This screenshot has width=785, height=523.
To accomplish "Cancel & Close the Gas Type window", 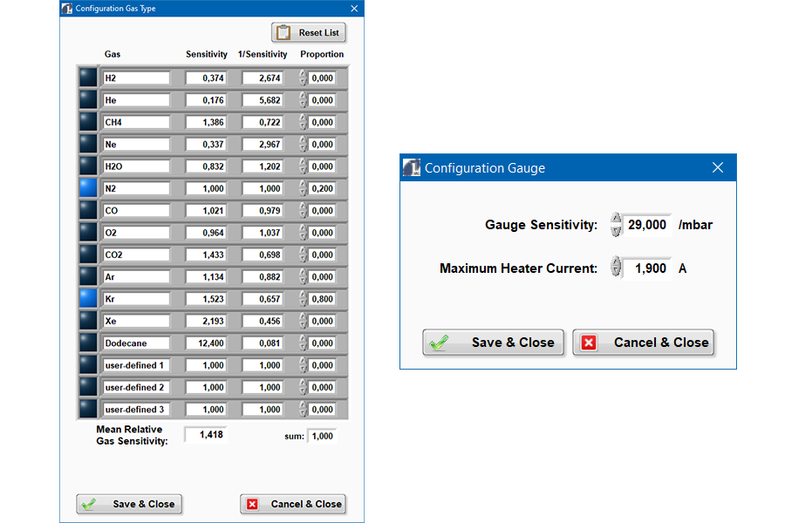I will (x=293, y=504).
